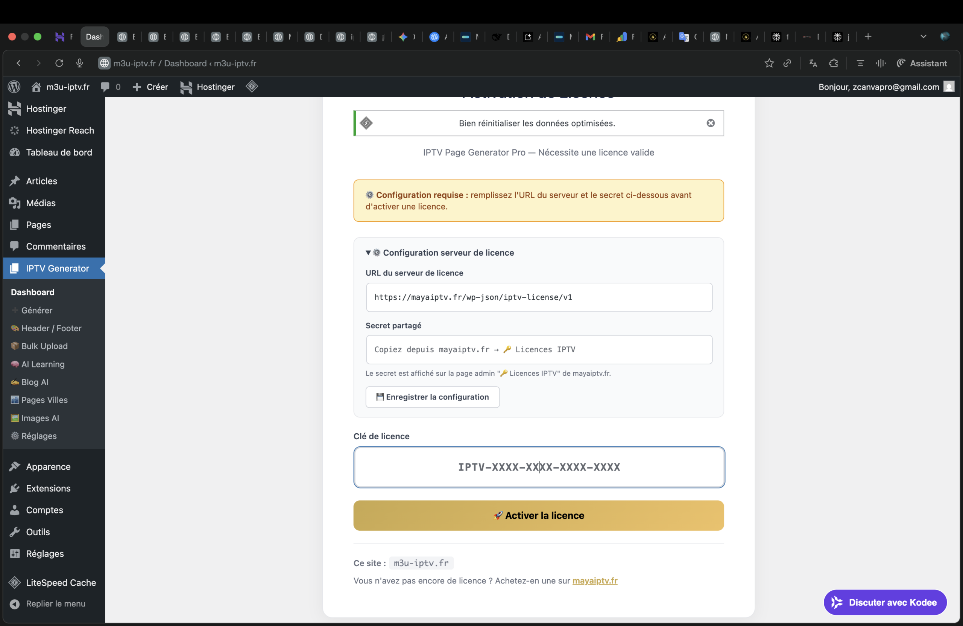Collapse Configuration serveur de licence section
Viewport: 963px width, 626px height.
coord(440,253)
